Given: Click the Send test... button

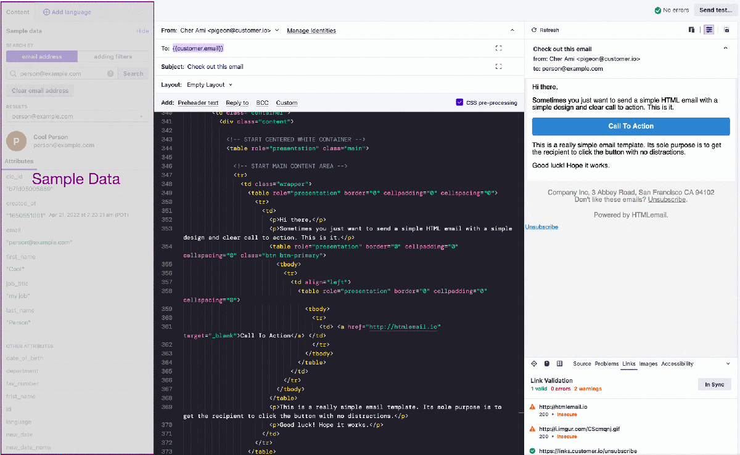Looking at the screenshot, I should [715, 10].
